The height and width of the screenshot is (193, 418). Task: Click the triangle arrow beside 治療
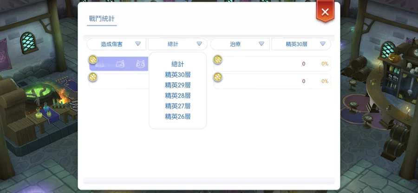pos(261,44)
